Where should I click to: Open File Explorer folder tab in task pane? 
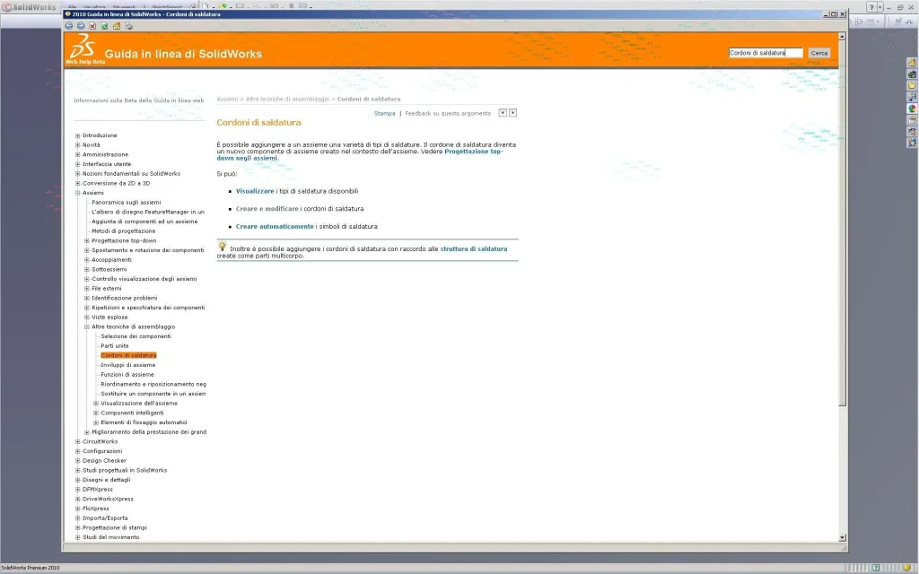912,85
